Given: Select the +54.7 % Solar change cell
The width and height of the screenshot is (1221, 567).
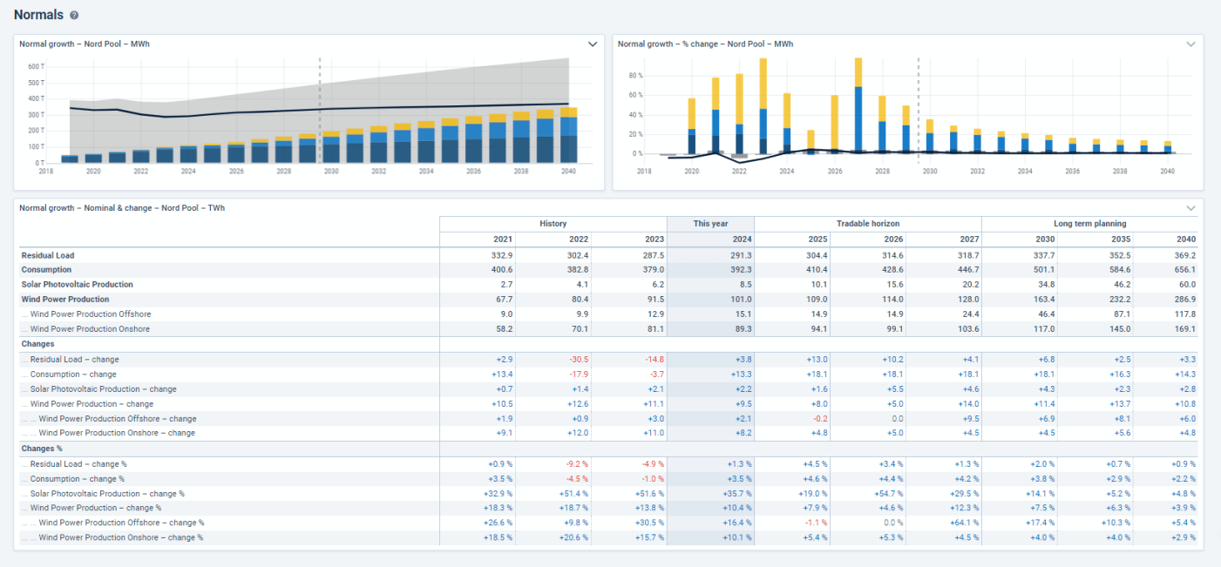Looking at the screenshot, I should (x=887, y=493).
